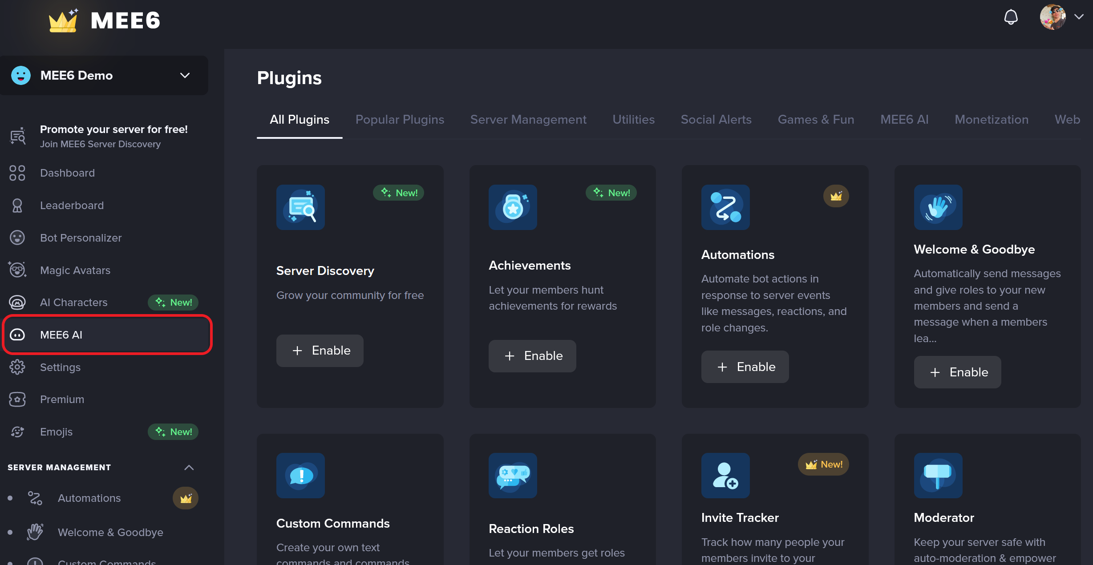Enable the Welcome & Goodbye plugin

point(957,372)
